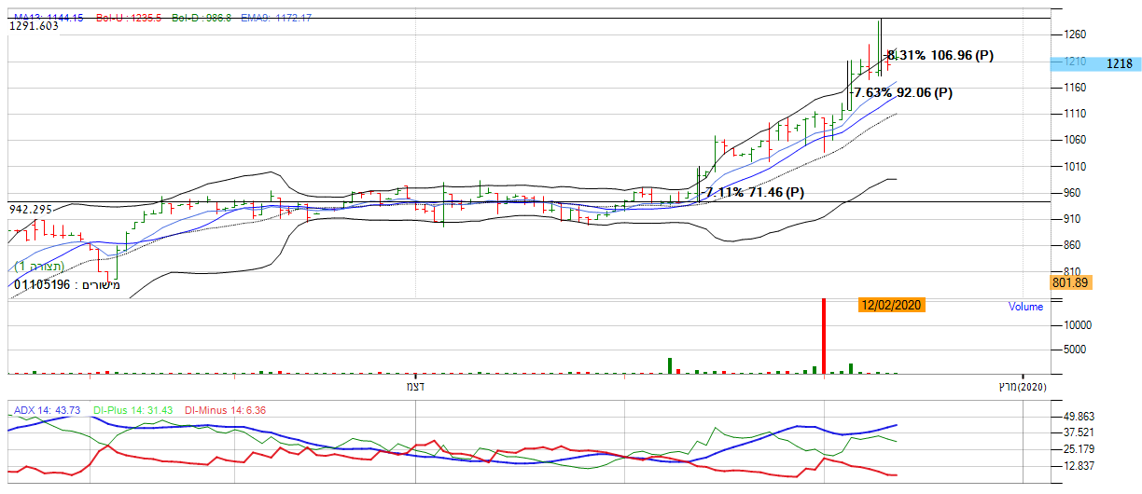Click the blue Volume panel label
The height and width of the screenshot is (494, 1142).
1025,307
